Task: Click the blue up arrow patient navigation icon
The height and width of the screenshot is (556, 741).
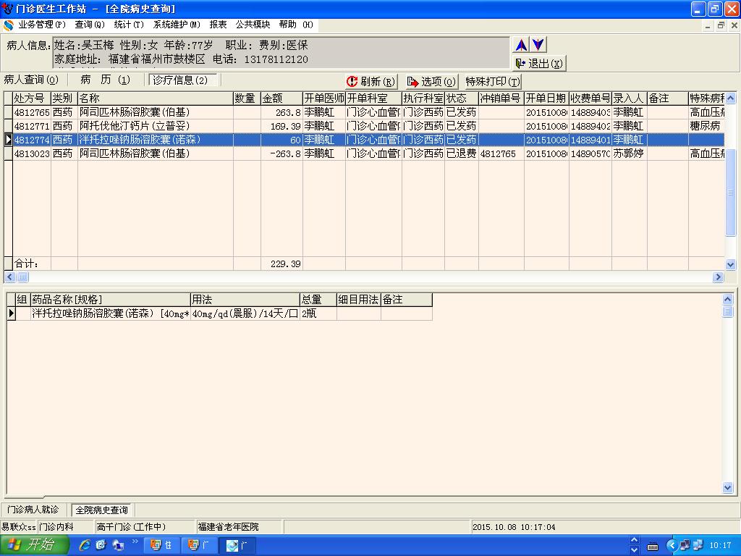Action: coord(521,45)
